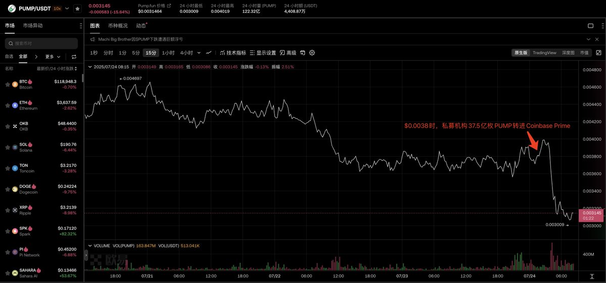Select the BTC Bitcoin row

tap(41, 84)
